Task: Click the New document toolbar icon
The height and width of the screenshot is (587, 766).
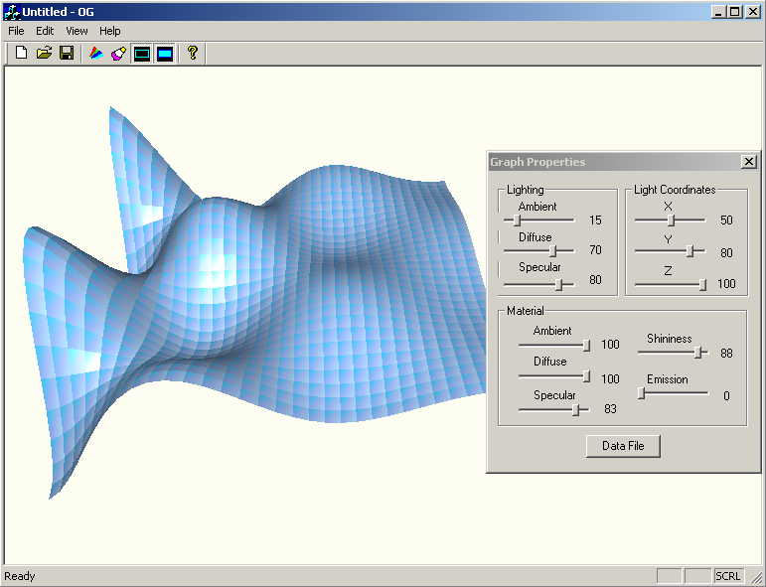Action: point(21,53)
